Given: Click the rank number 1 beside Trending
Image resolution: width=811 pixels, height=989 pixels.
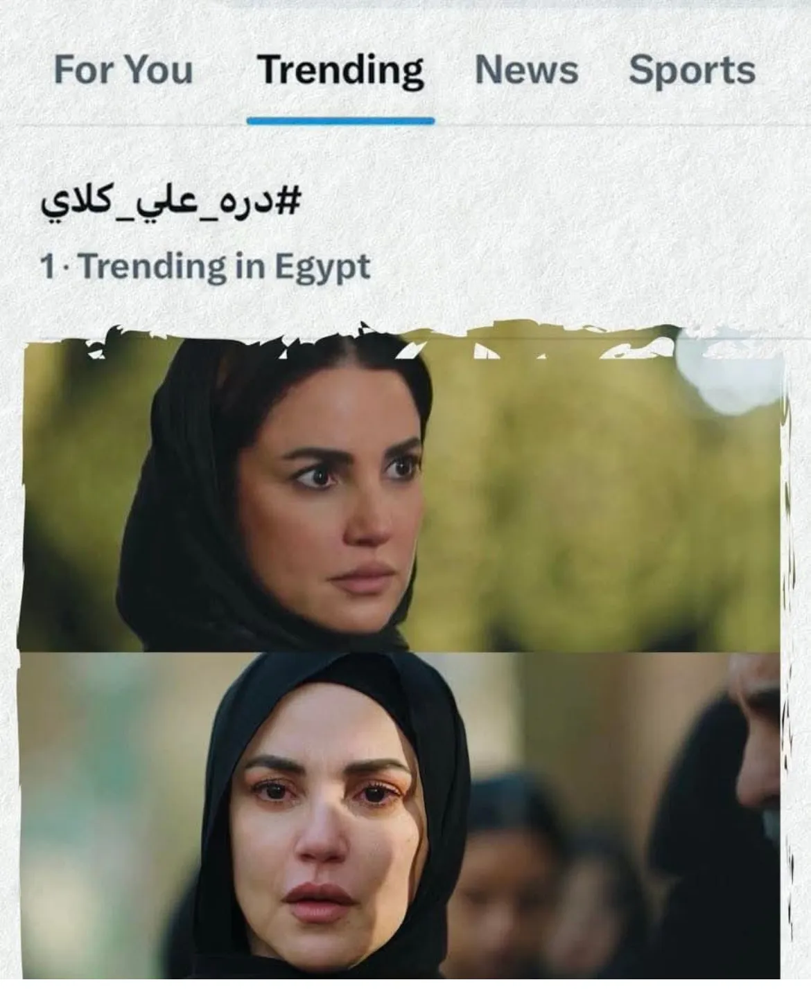Looking at the screenshot, I should pyautogui.click(x=47, y=266).
